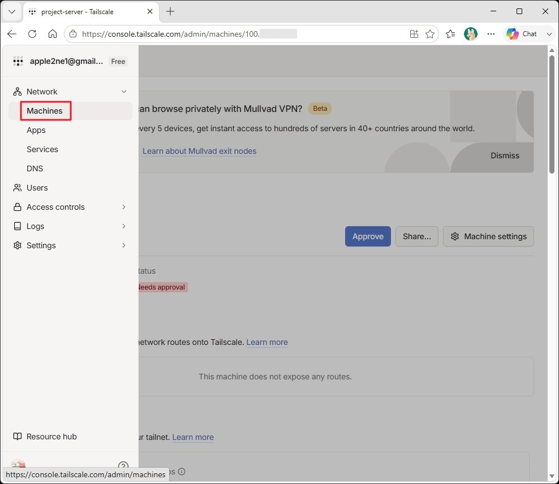
Task: Dismiss the Mullvad VPN banner
Action: (505, 155)
